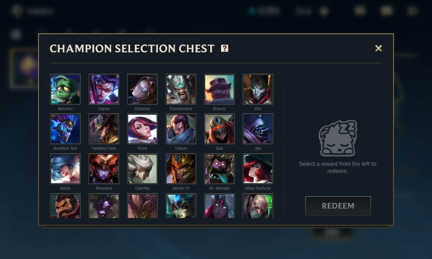Screen dimensions: 432x259
Task: Select the Amumu champion portrait
Action: coord(65,89)
